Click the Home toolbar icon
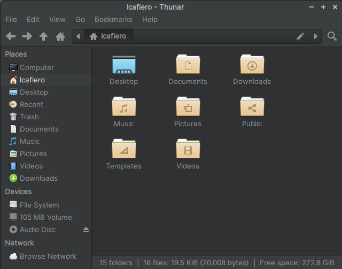Image resolution: width=342 pixels, height=269 pixels. coord(60,36)
